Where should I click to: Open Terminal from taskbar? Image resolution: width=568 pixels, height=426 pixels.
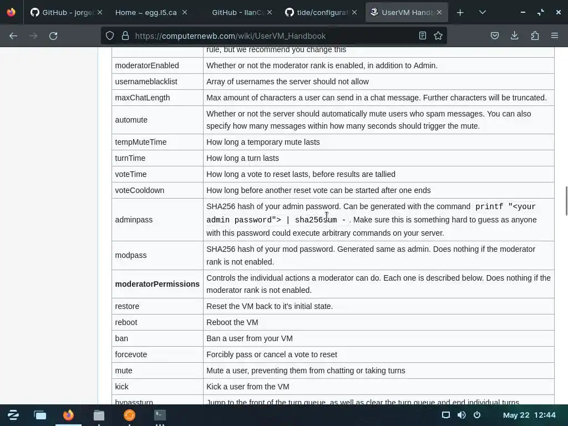[160, 415]
